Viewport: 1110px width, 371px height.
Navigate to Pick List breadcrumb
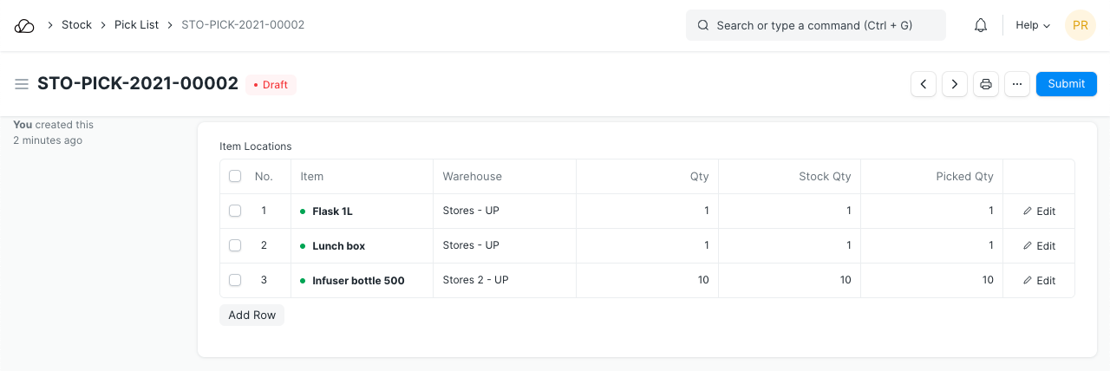136,25
